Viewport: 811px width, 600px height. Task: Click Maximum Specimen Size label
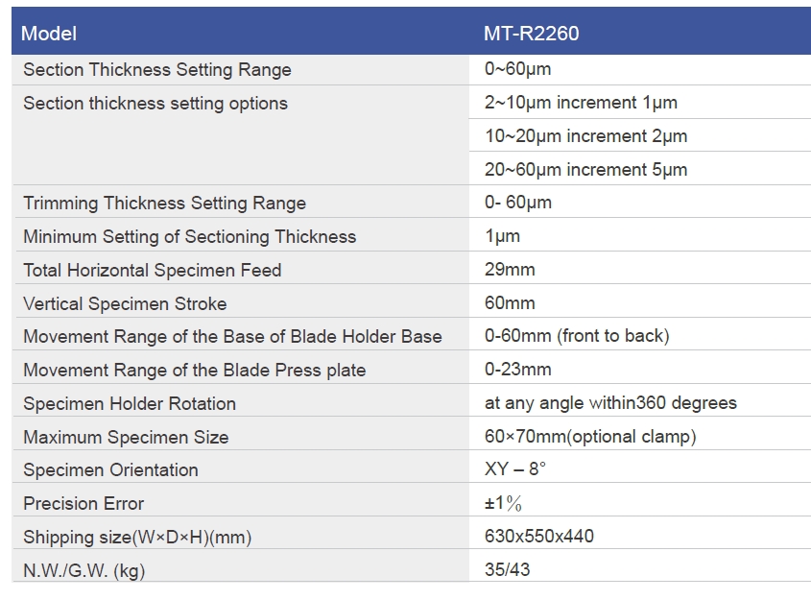coord(126,437)
